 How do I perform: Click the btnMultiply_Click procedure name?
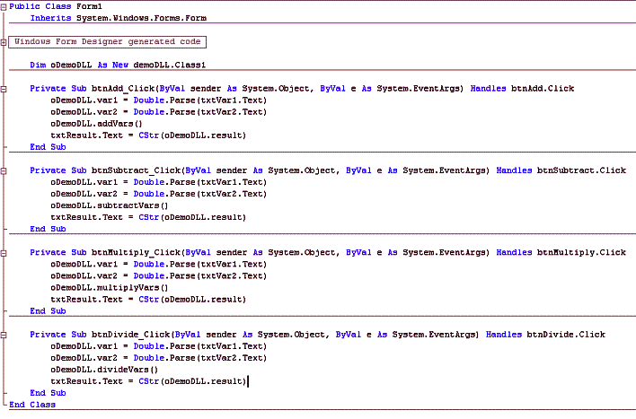coord(137,252)
